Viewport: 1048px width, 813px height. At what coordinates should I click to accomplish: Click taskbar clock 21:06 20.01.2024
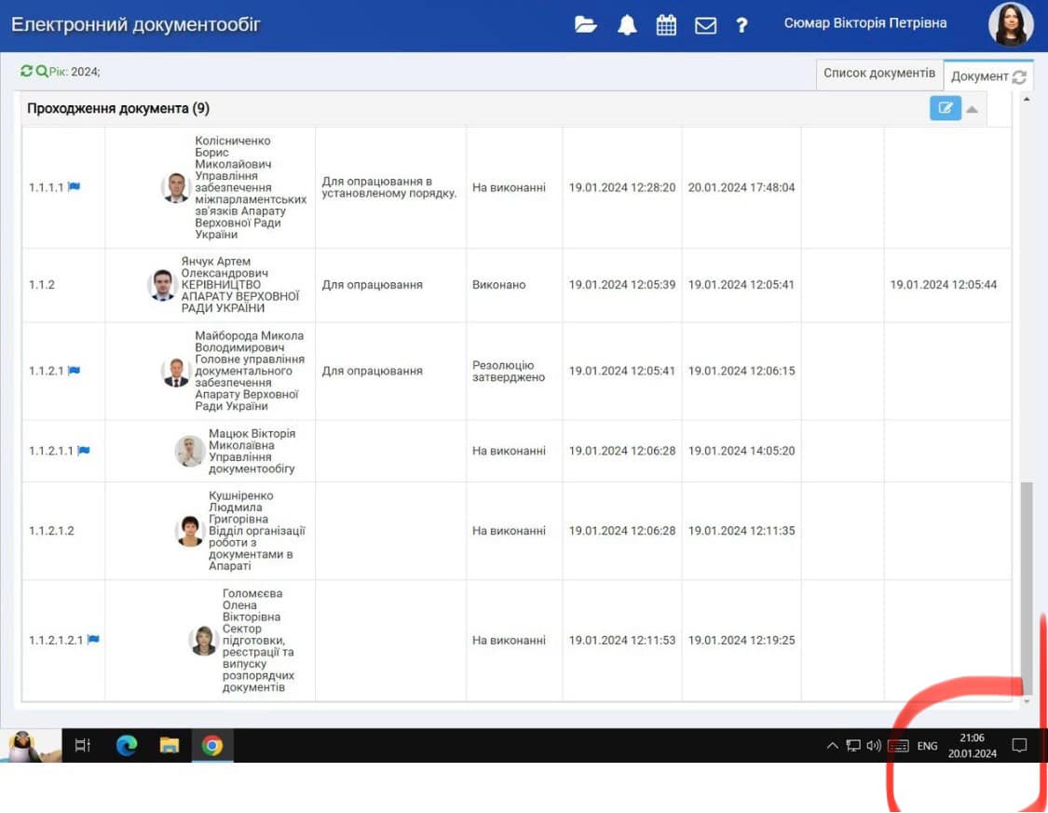coord(972,746)
